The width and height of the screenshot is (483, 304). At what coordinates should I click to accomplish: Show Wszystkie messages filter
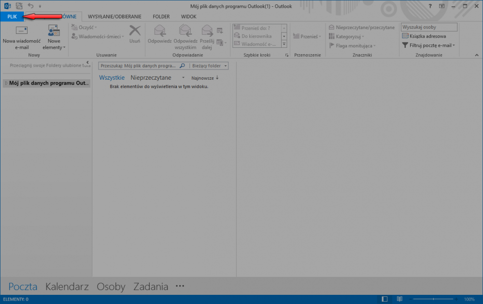coord(112,78)
